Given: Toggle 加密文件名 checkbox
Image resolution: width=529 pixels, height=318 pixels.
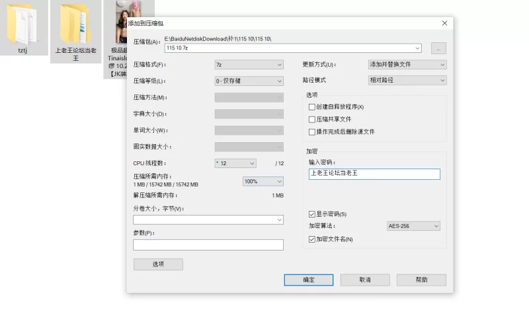Looking at the screenshot, I should (x=312, y=239).
